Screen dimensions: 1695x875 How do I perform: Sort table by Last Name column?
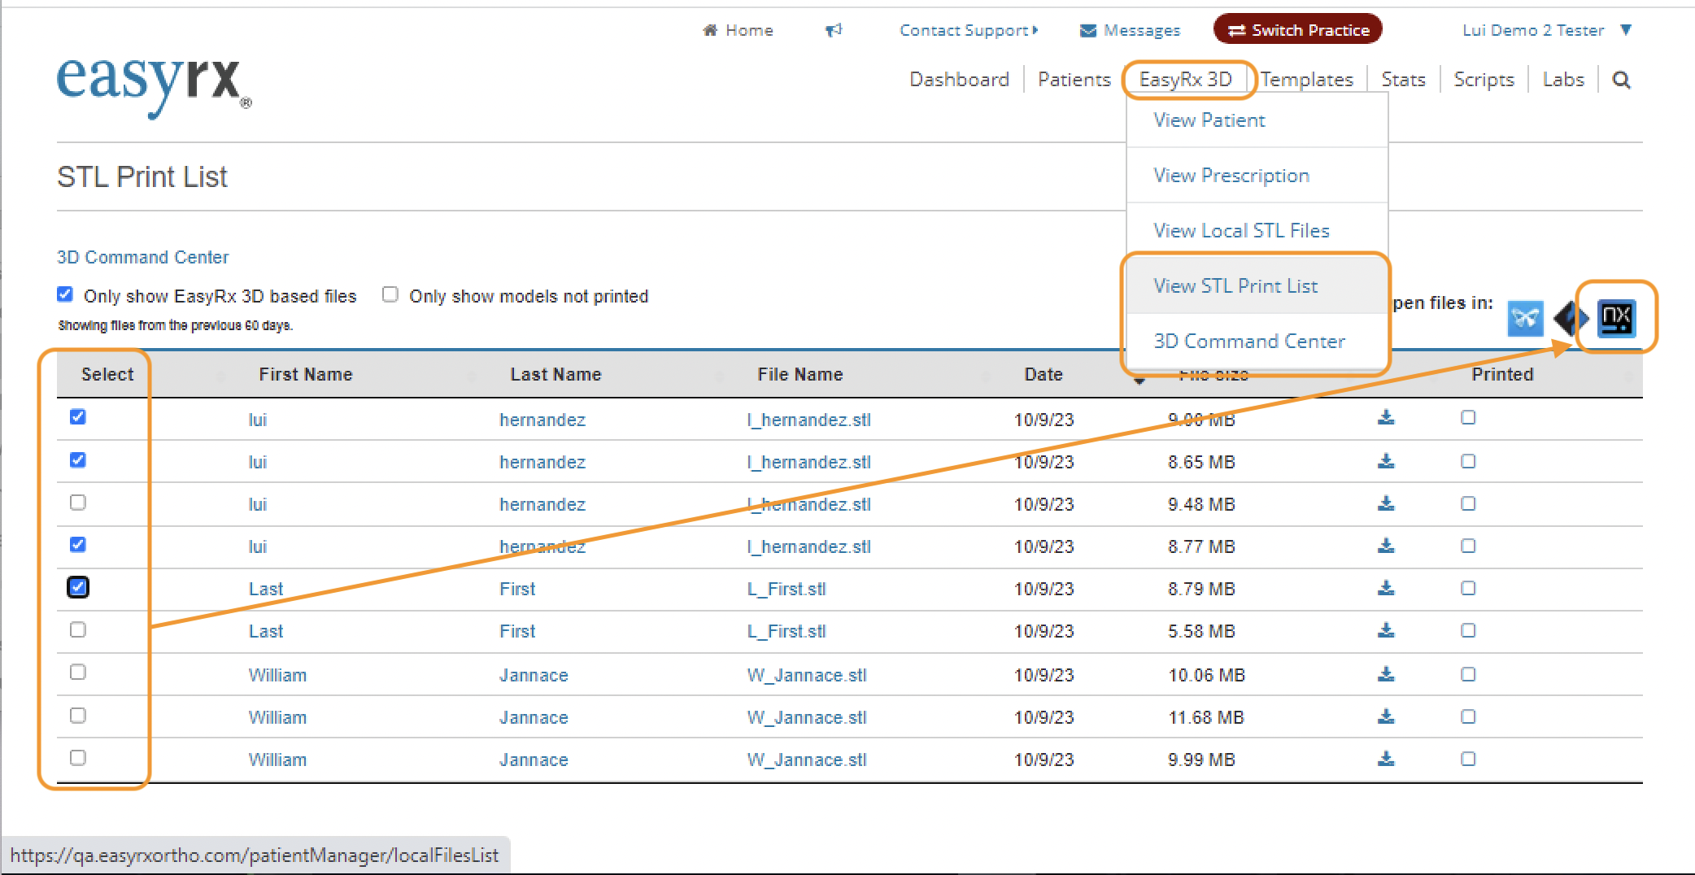point(556,374)
